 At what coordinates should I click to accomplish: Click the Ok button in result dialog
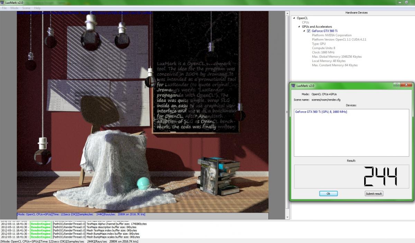(328, 194)
